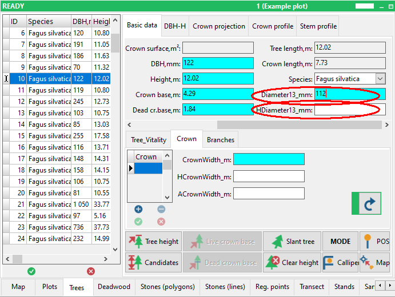Toggle the MODE button

click(340, 242)
